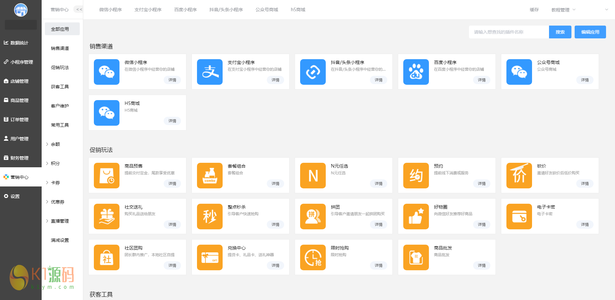615x300 pixels.
Task: Click the 抖音/头条小程序 app icon
Action: 313,72
